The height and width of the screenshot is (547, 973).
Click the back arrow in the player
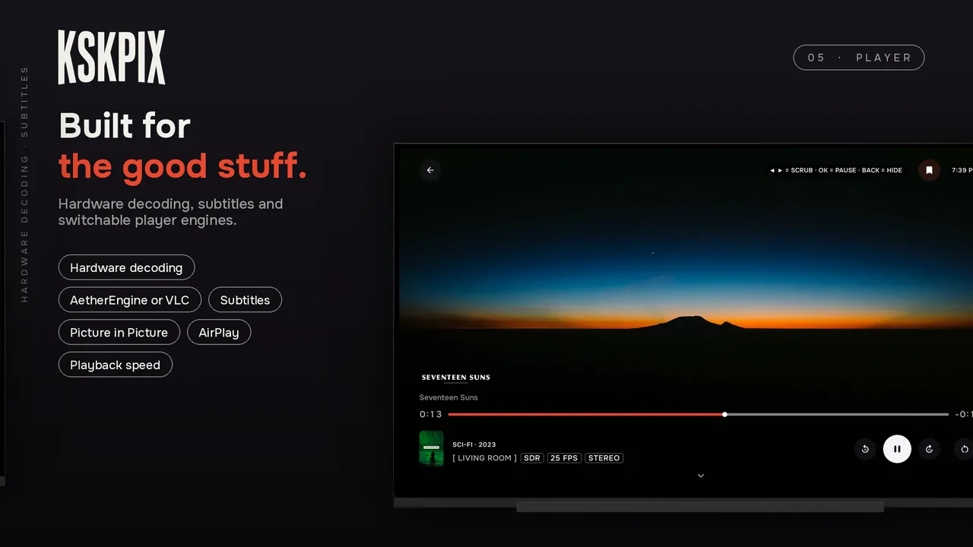430,170
